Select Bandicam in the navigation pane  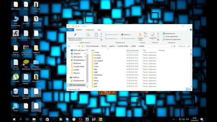[x=77, y=63]
